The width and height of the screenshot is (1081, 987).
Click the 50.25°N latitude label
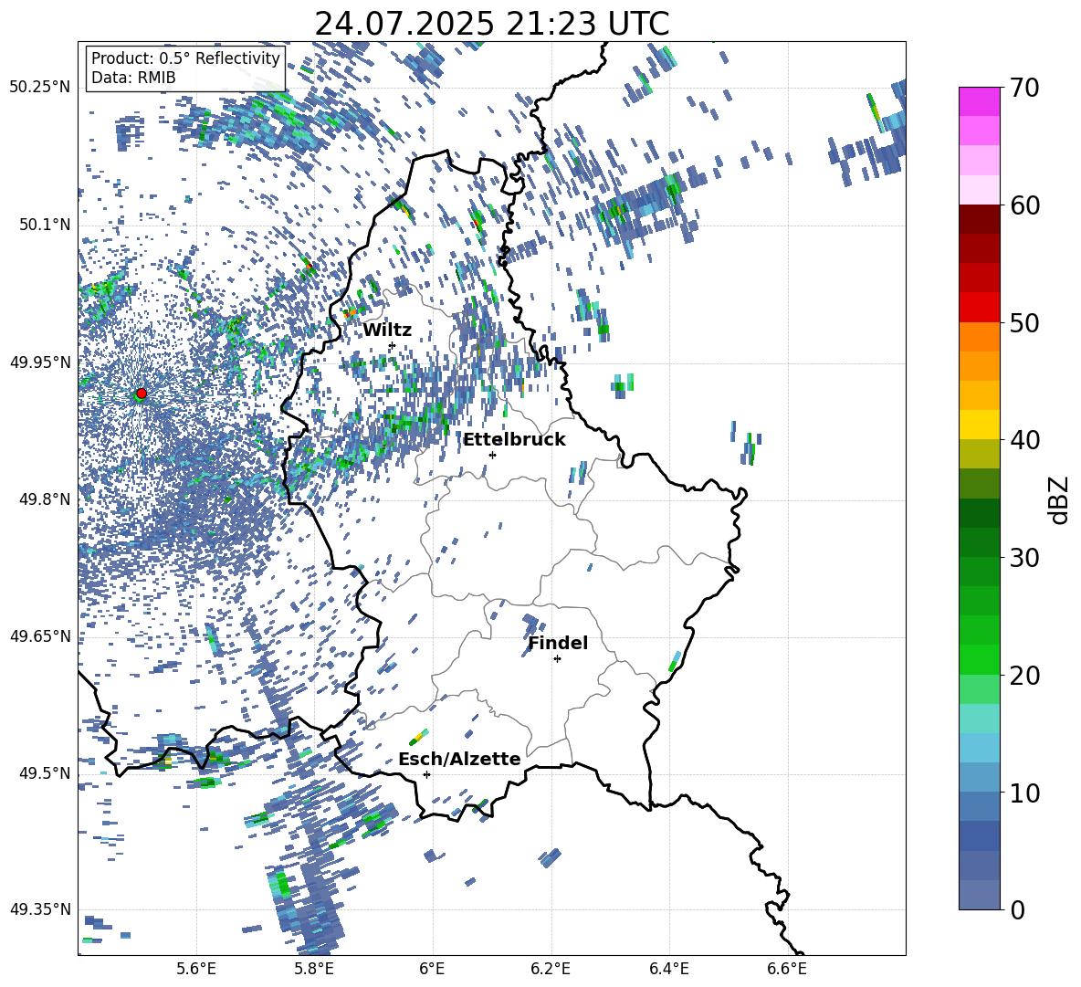tap(40, 88)
